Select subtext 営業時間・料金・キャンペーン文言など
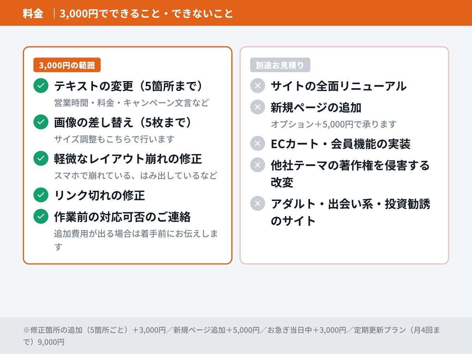The image size is (472, 354). (x=131, y=103)
